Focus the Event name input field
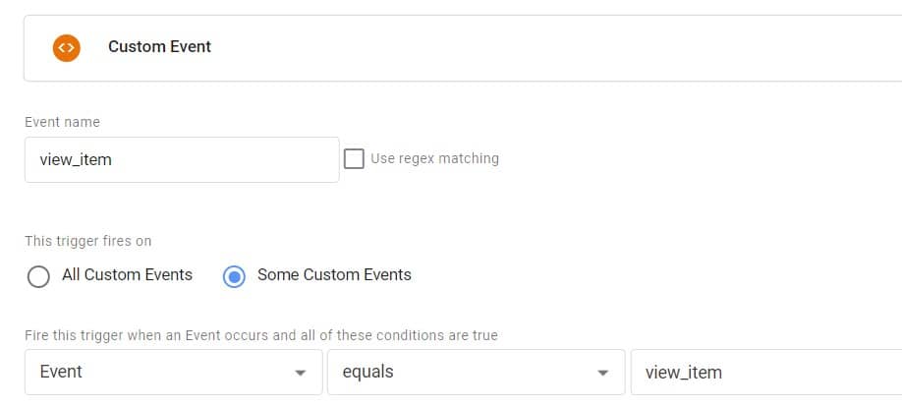The image size is (902, 409). (182, 159)
